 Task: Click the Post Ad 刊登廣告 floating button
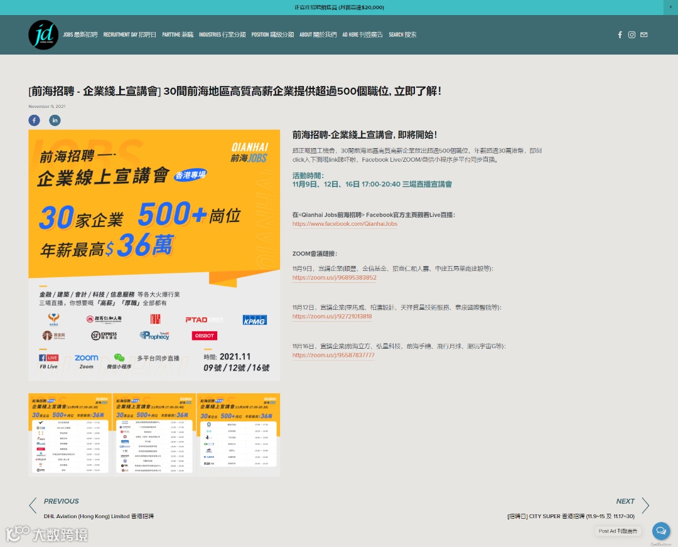tap(618, 531)
